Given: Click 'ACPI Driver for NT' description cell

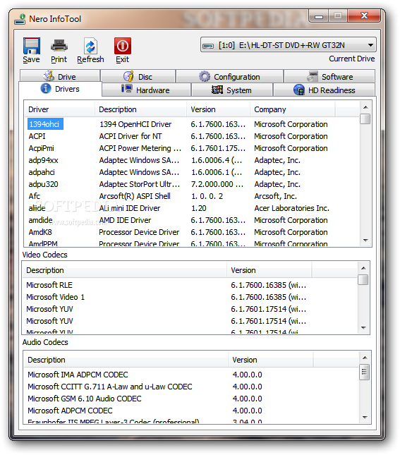Looking at the screenshot, I should (x=131, y=136).
